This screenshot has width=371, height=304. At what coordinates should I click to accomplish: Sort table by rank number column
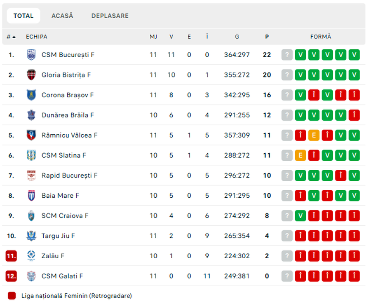[x=11, y=37]
